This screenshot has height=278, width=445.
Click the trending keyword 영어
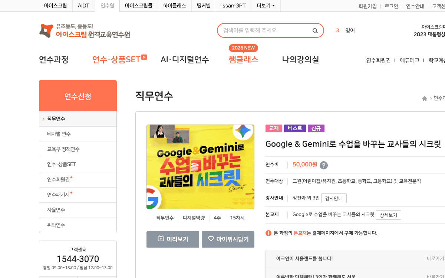pyautogui.click(x=350, y=30)
